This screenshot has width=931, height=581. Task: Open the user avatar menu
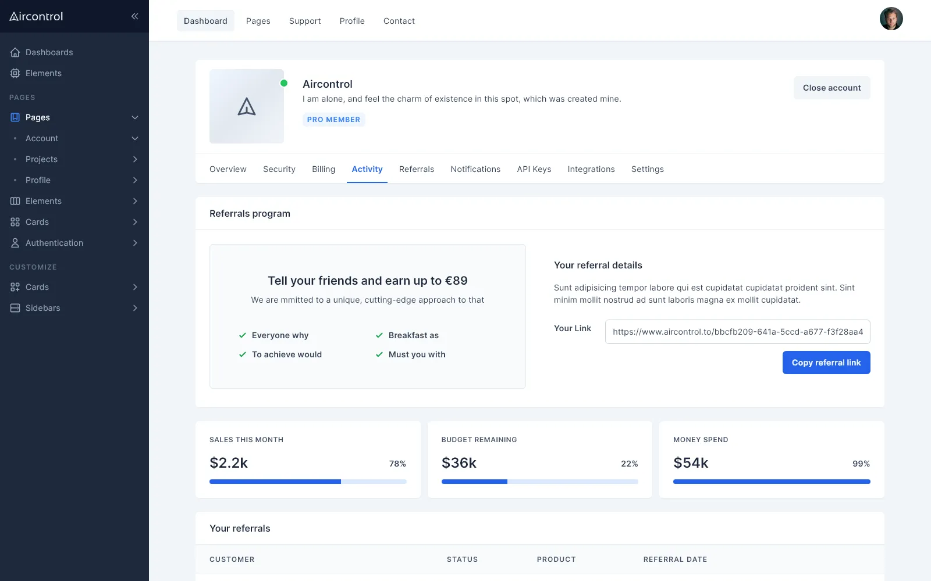coord(891,19)
